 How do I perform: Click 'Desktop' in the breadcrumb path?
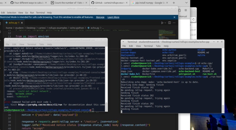coord(31,28)
